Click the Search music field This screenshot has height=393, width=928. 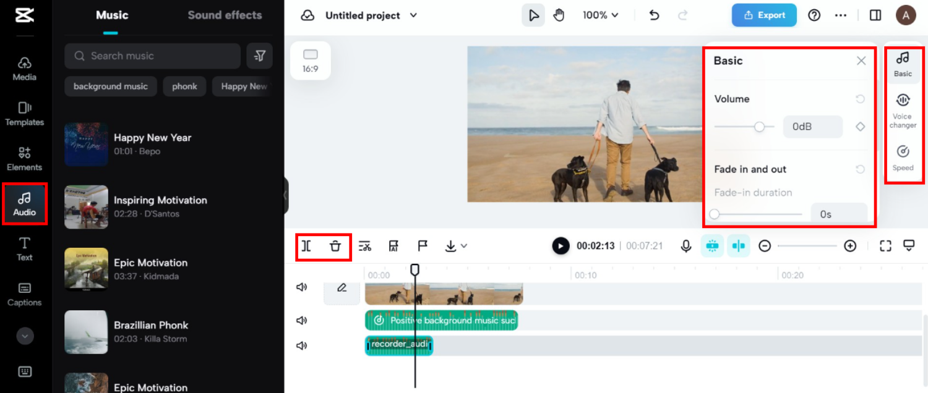(153, 56)
